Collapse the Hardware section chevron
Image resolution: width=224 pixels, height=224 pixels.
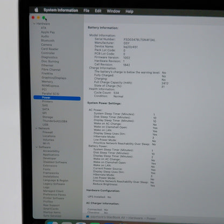coord(34,24)
